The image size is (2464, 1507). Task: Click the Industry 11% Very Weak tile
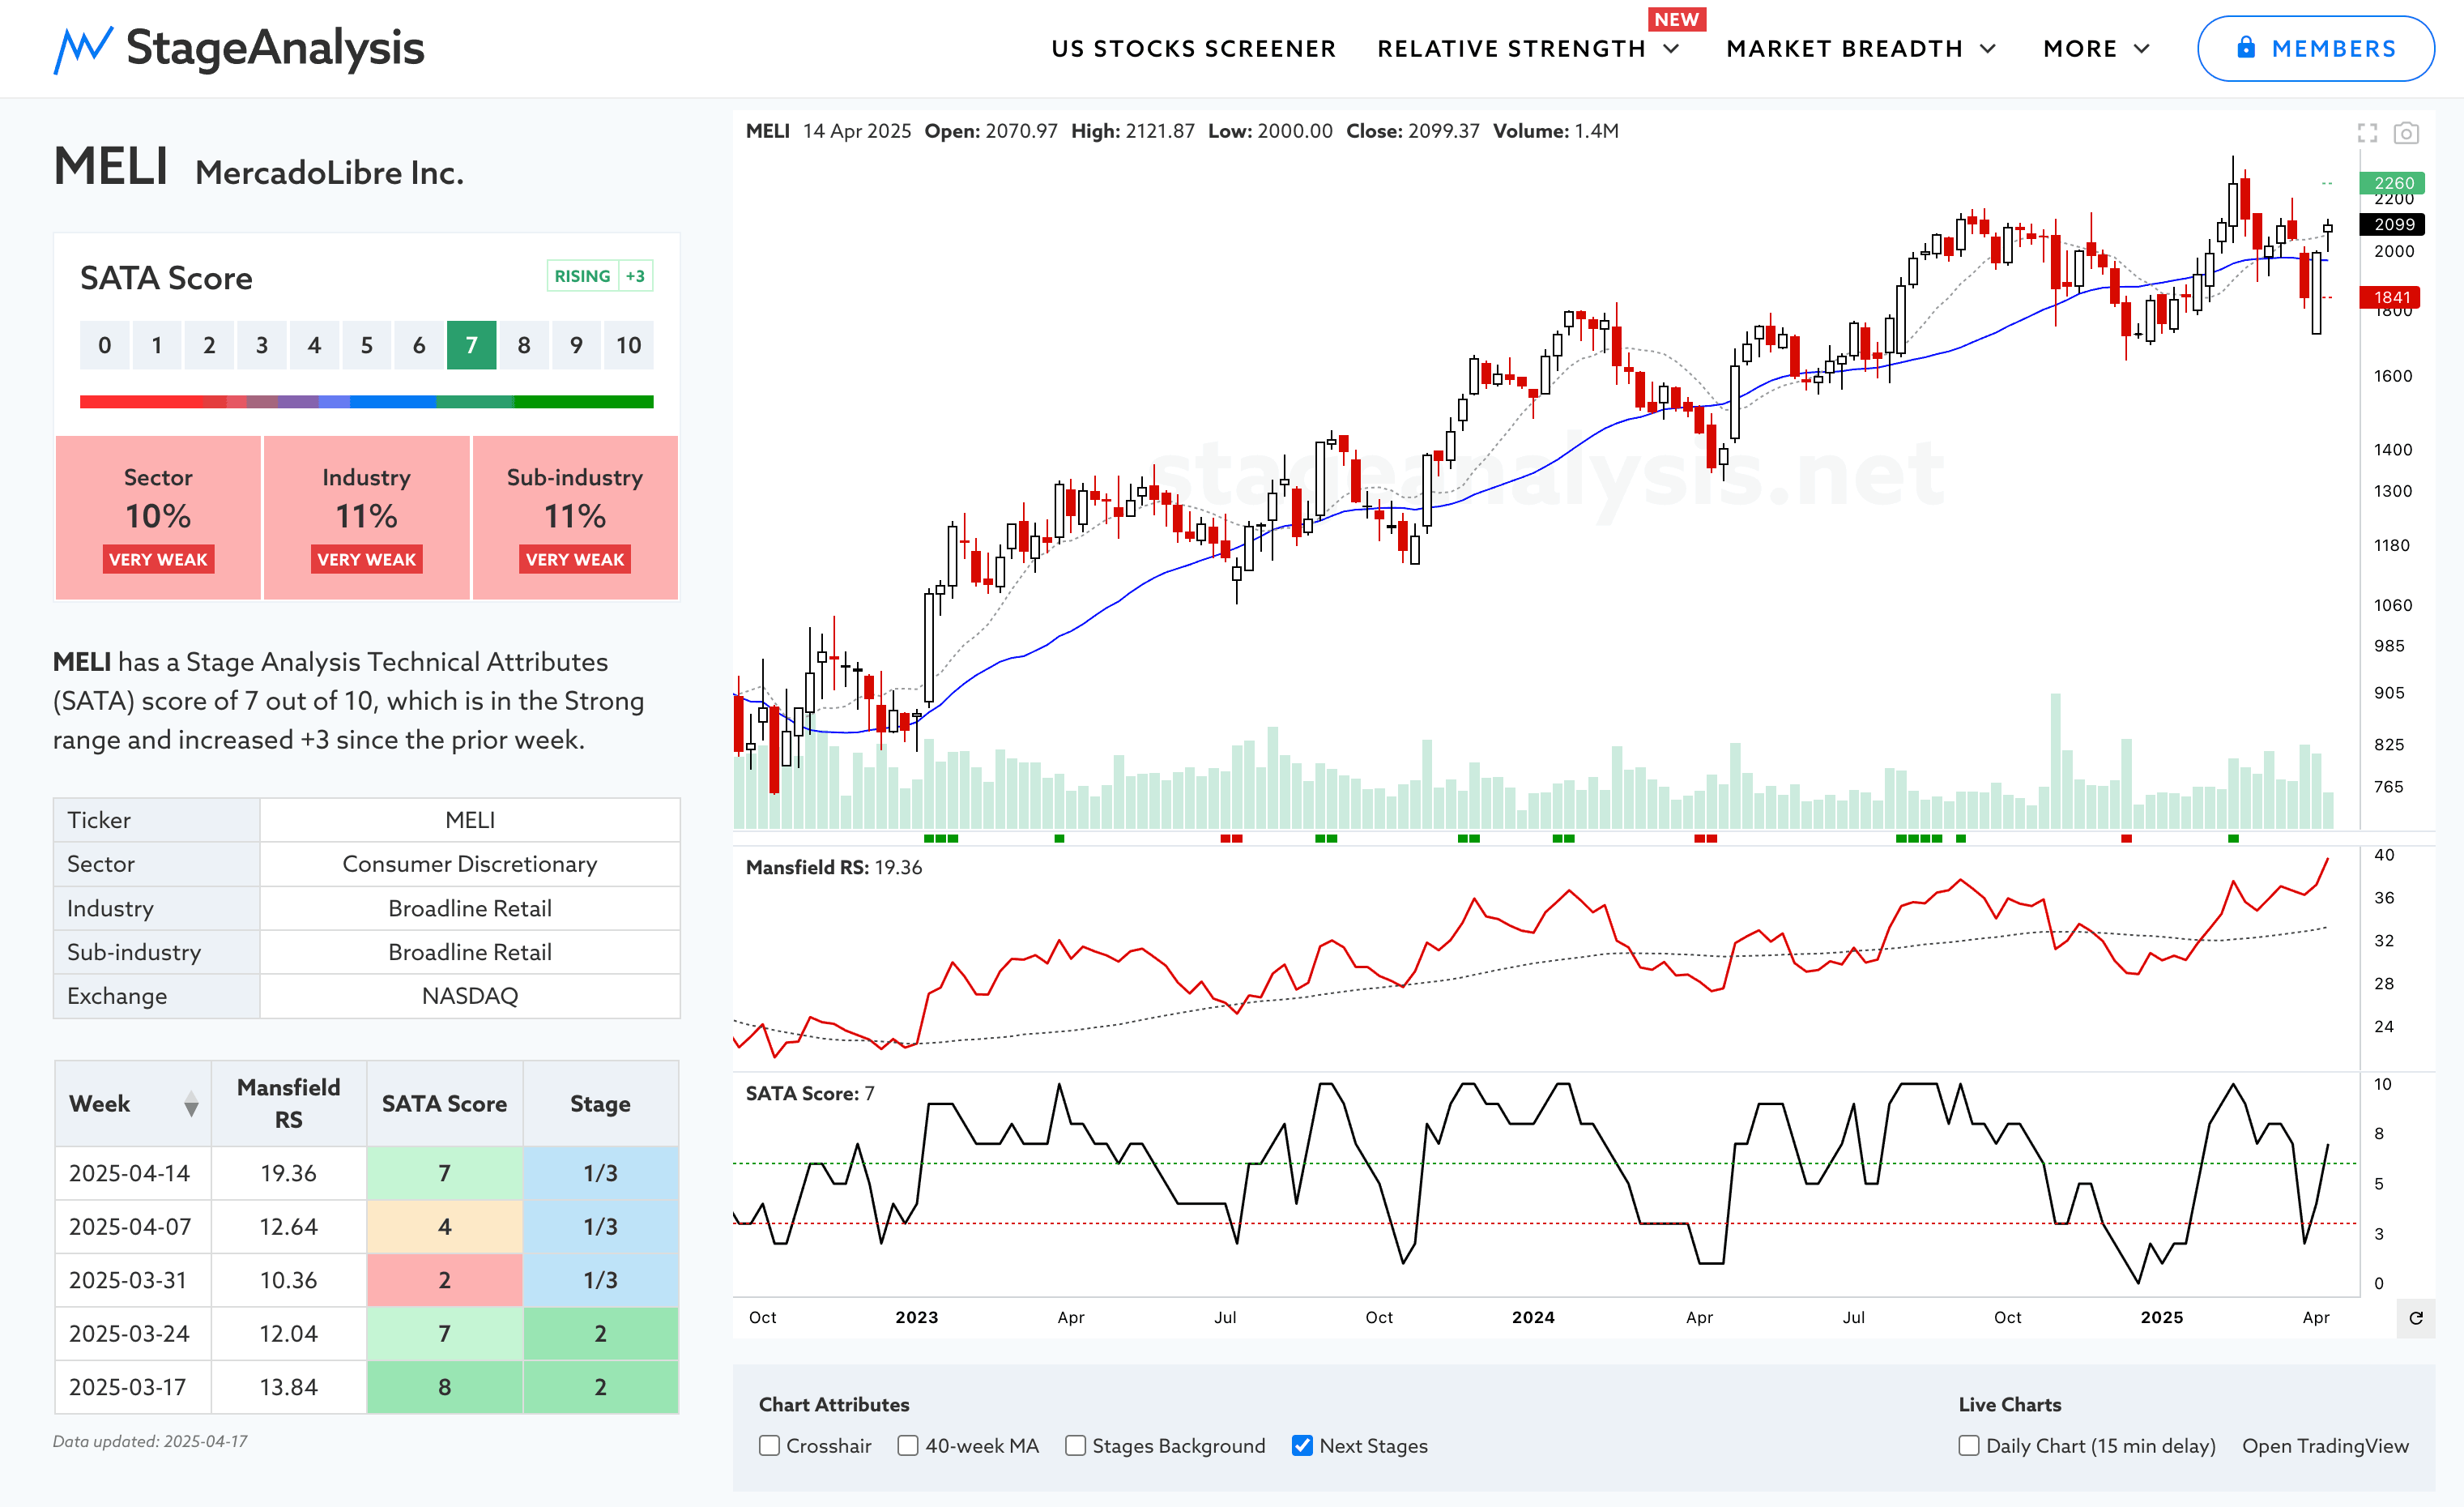[366, 518]
